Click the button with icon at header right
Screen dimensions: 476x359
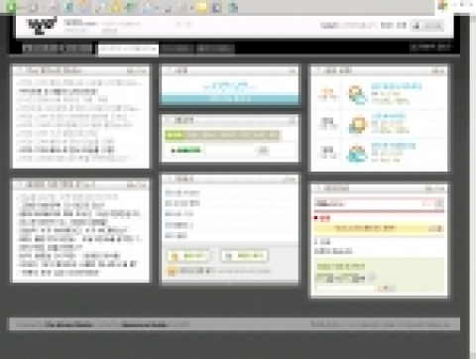(x=427, y=26)
